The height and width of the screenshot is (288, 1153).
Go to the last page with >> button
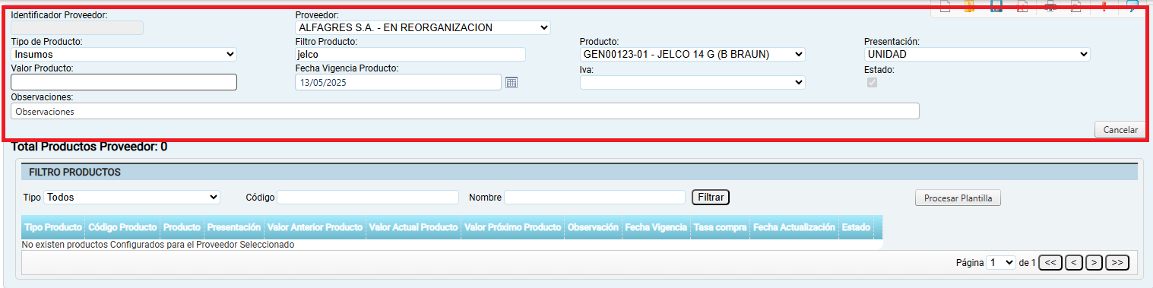(x=1117, y=262)
